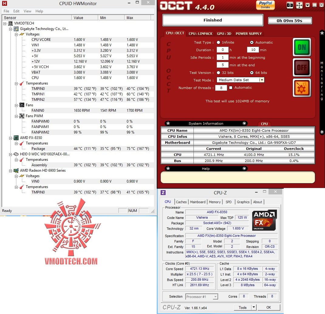
Task: Open the HWMonitor File menu
Action: [6, 11]
